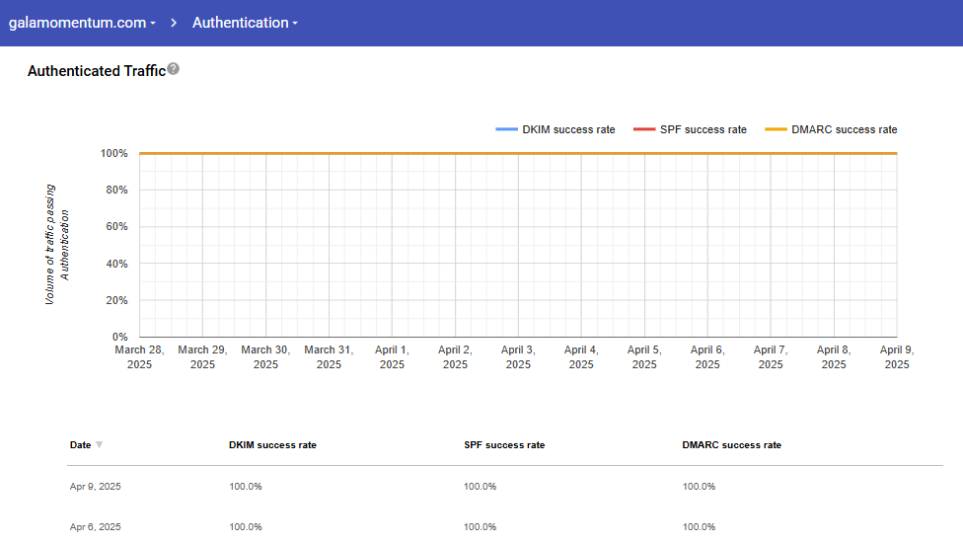The width and height of the screenshot is (963, 544).
Task: Select the DMARC success rate legend label
Action: click(844, 129)
